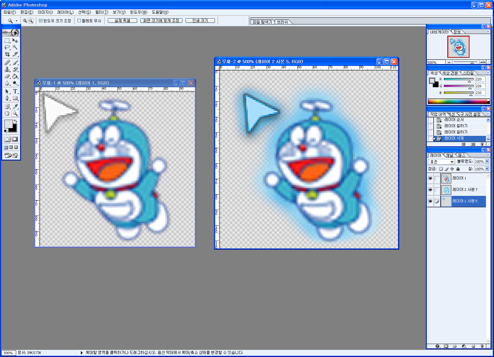Choose the Eraser tool
Image resolution: width=494 pixels, height=357 pixels.
7,76
